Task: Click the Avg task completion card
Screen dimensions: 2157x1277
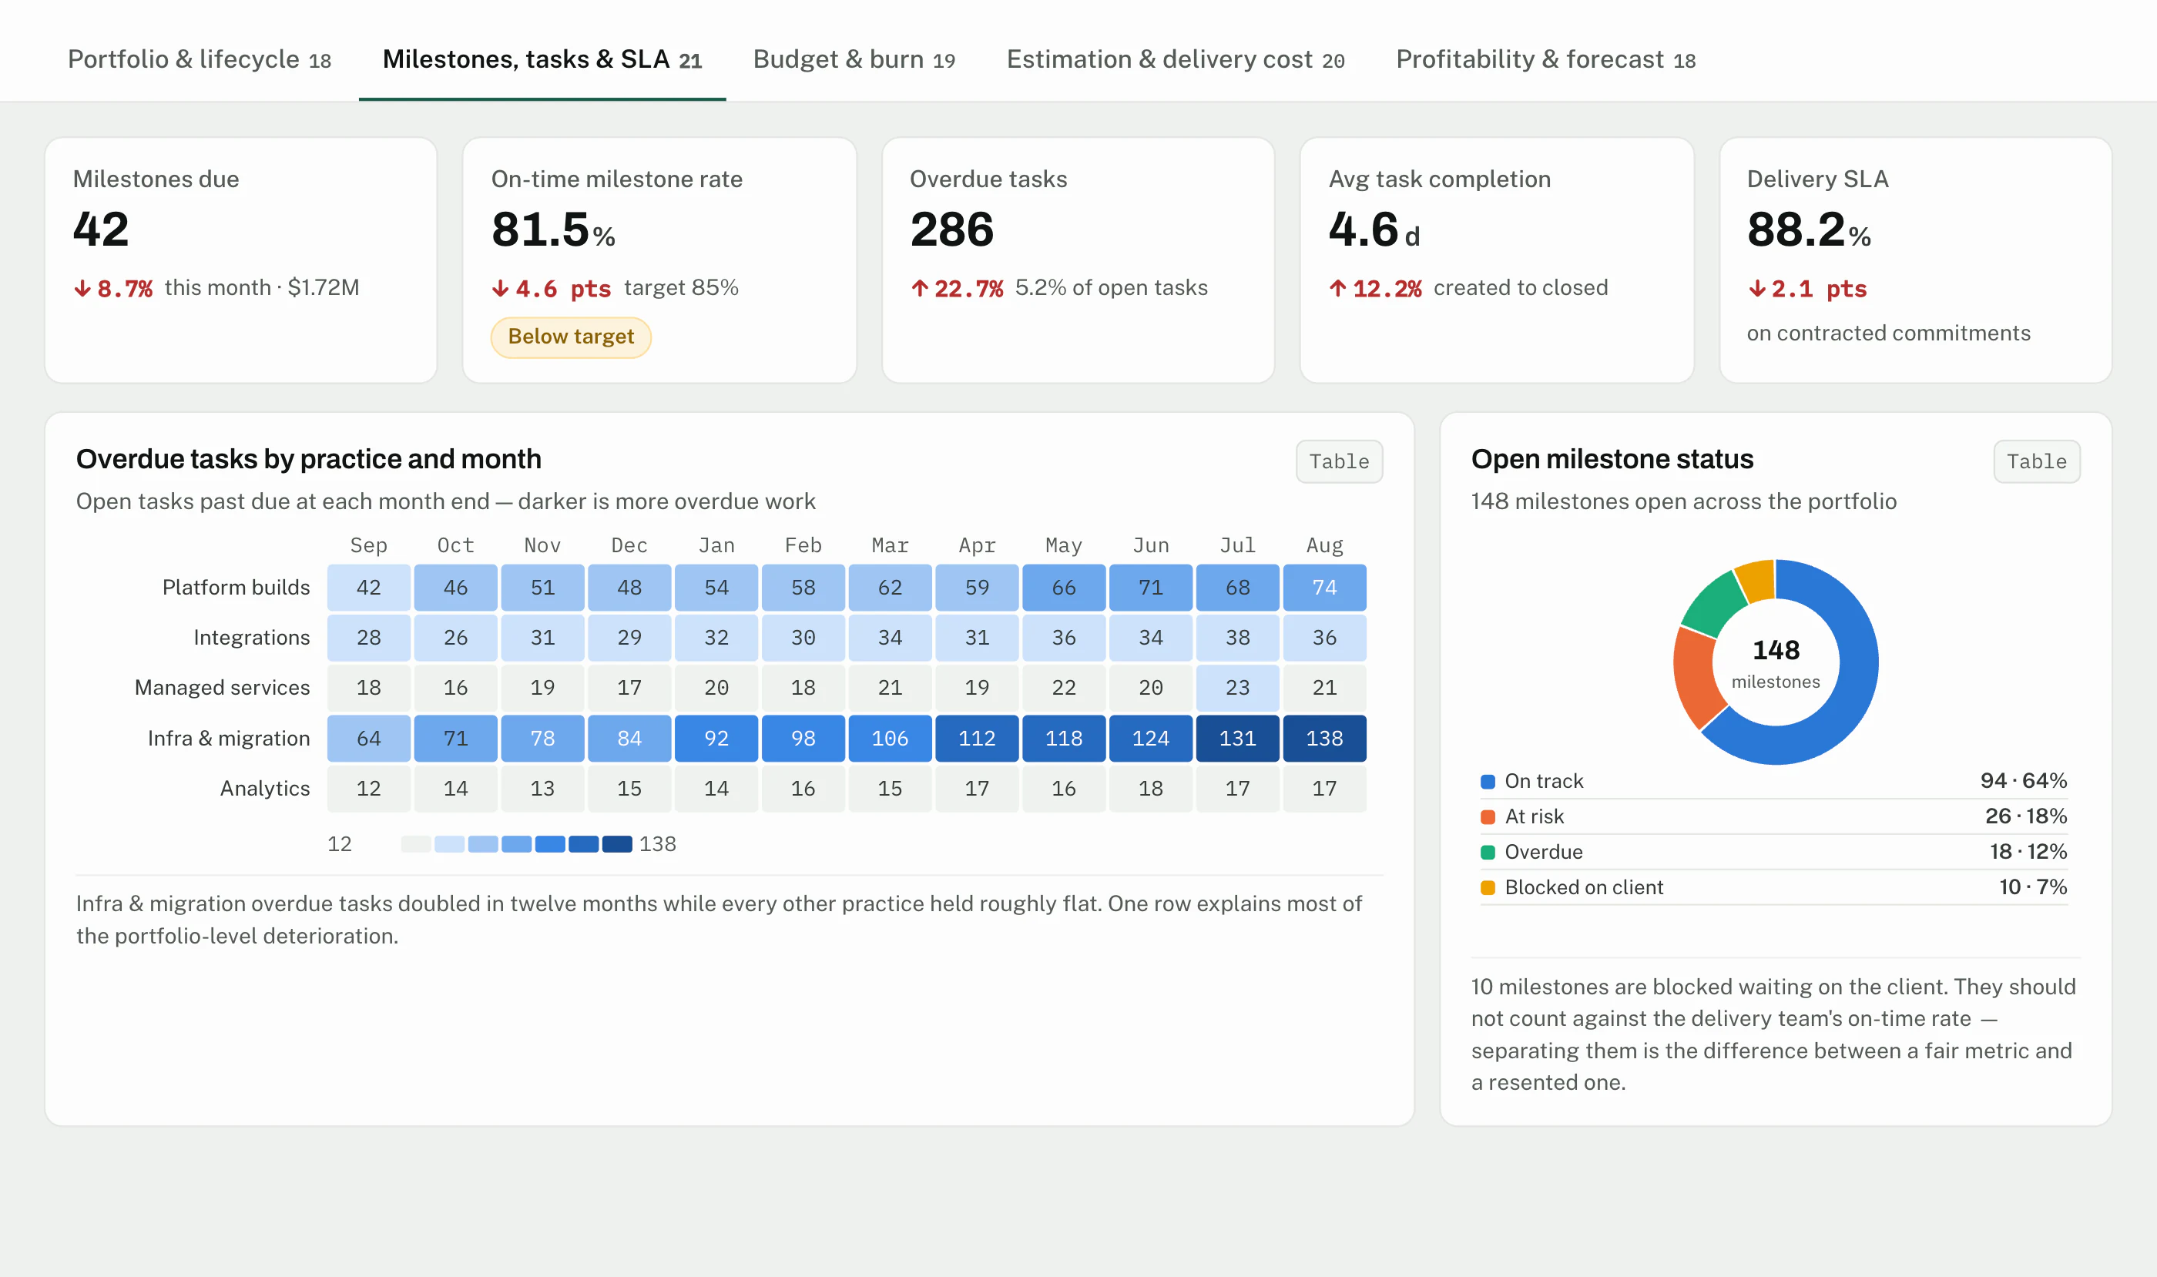Action: tap(1496, 260)
